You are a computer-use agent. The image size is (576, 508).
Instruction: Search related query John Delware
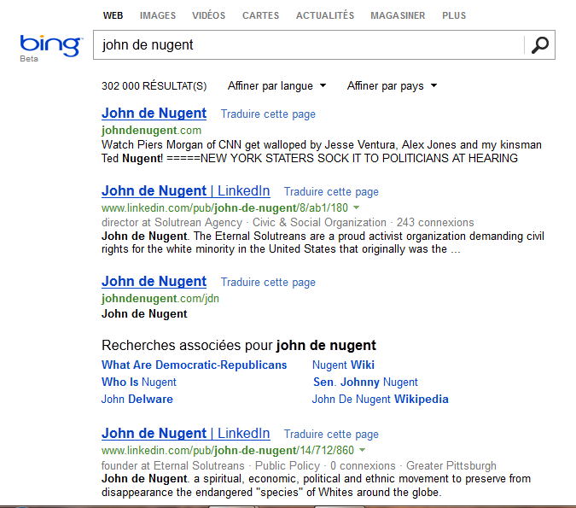[137, 399]
